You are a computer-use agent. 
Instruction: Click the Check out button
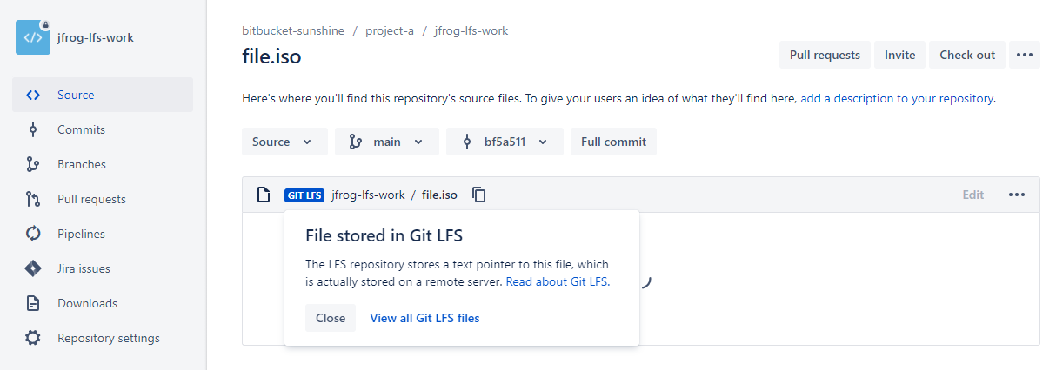tap(967, 55)
